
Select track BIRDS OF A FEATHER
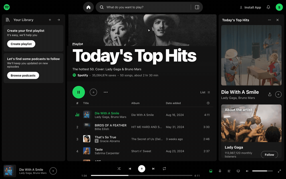[110, 125]
